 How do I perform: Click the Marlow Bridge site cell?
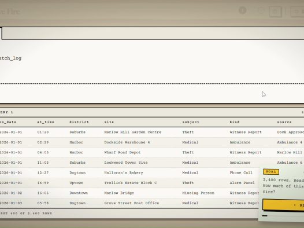(119, 193)
